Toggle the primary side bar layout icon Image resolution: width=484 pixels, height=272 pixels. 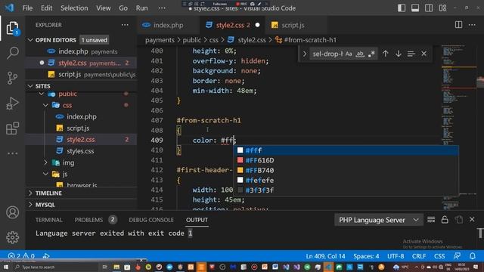click(402, 8)
